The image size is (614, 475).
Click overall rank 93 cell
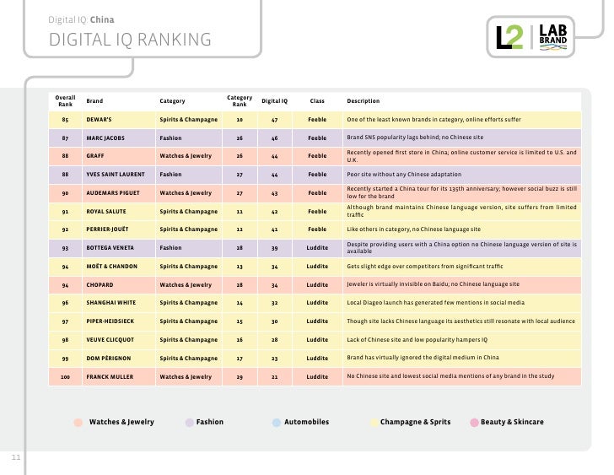point(65,248)
